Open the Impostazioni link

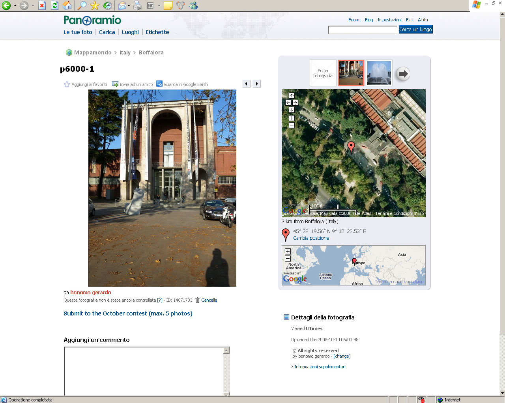pyautogui.click(x=389, y=20)
